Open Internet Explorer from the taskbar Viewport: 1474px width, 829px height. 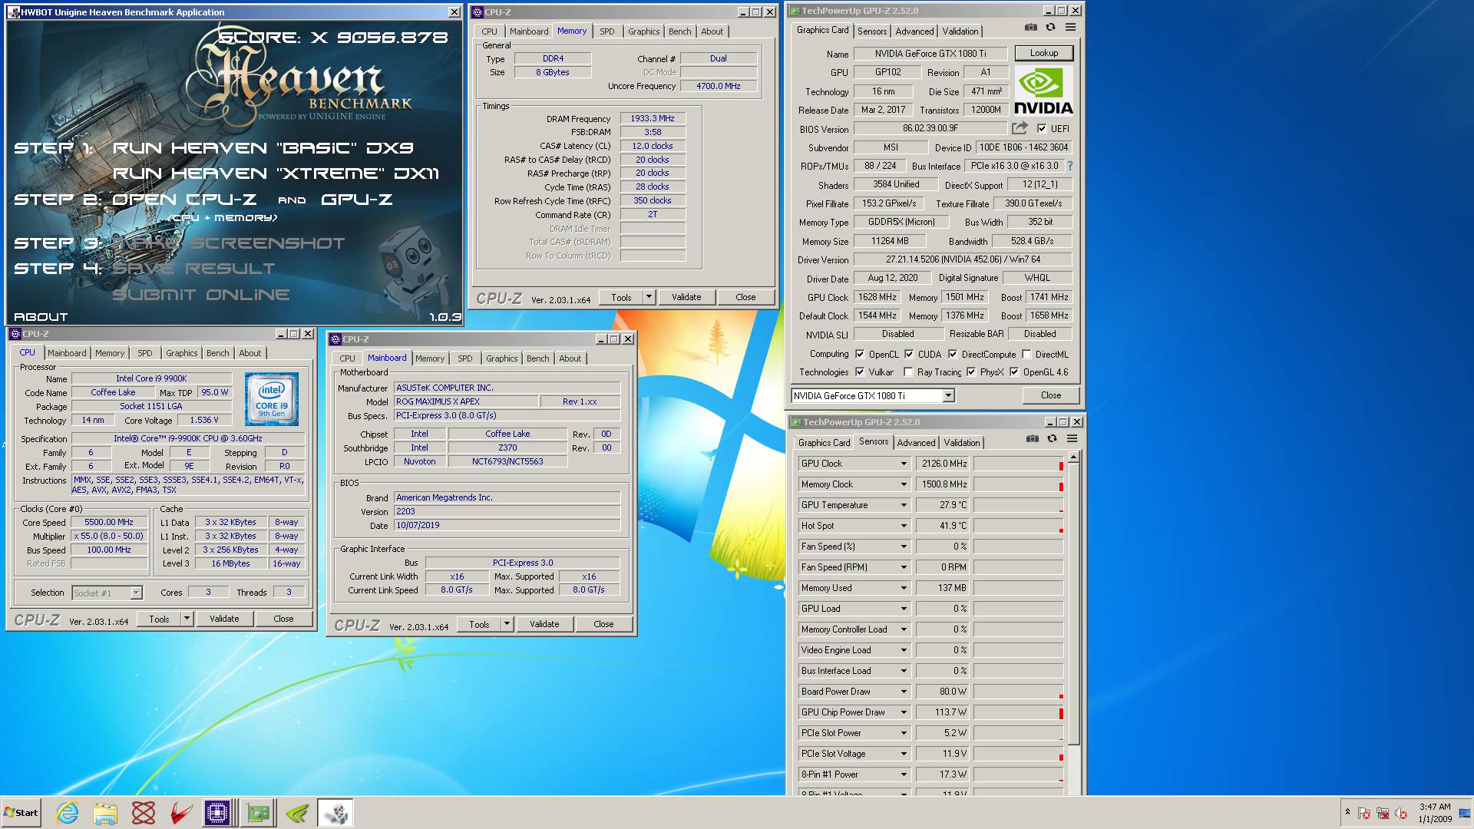click(67, 813)
